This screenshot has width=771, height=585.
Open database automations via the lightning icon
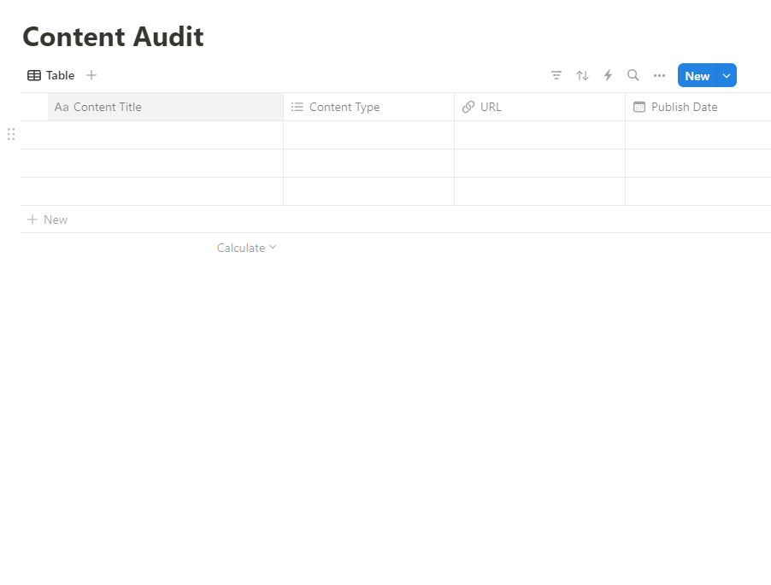pyautogui.click(x=608, y=75)
